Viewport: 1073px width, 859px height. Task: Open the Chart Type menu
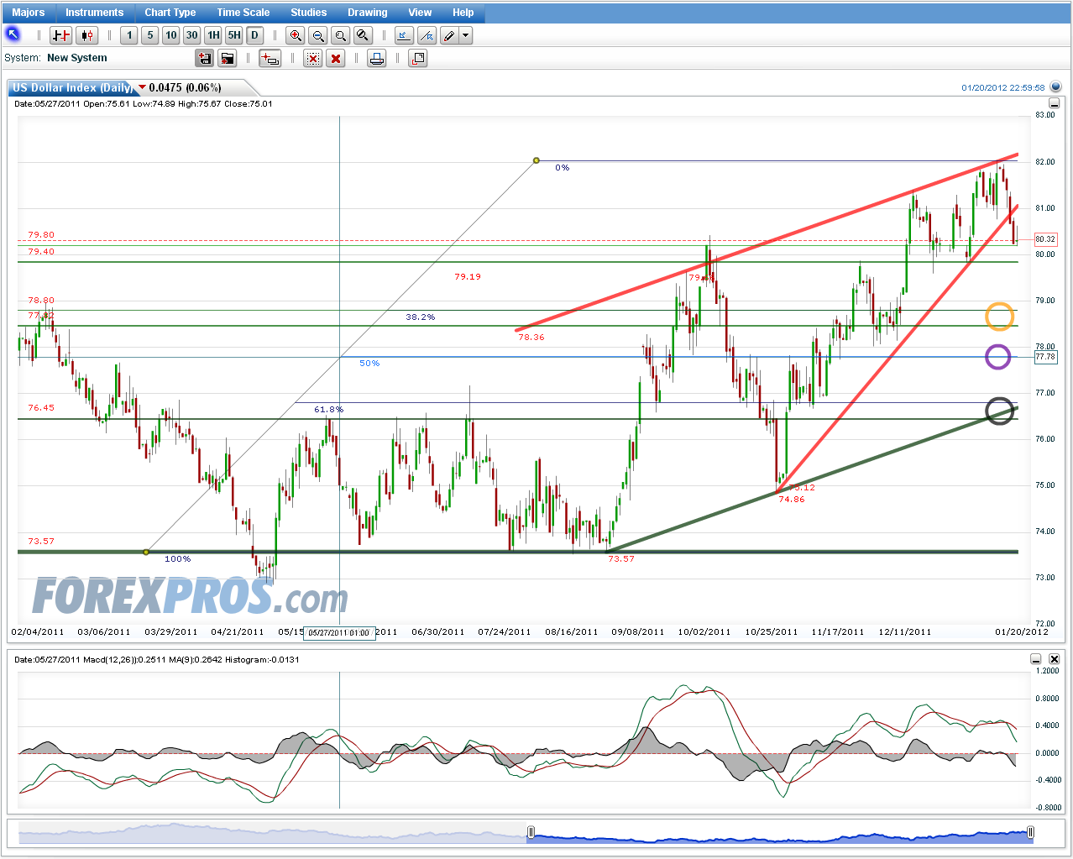170,12
